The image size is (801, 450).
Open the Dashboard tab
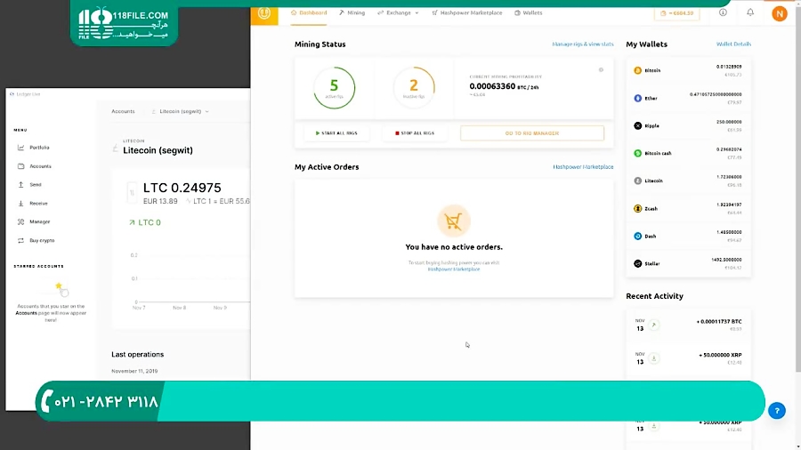(x=309, y=12)
